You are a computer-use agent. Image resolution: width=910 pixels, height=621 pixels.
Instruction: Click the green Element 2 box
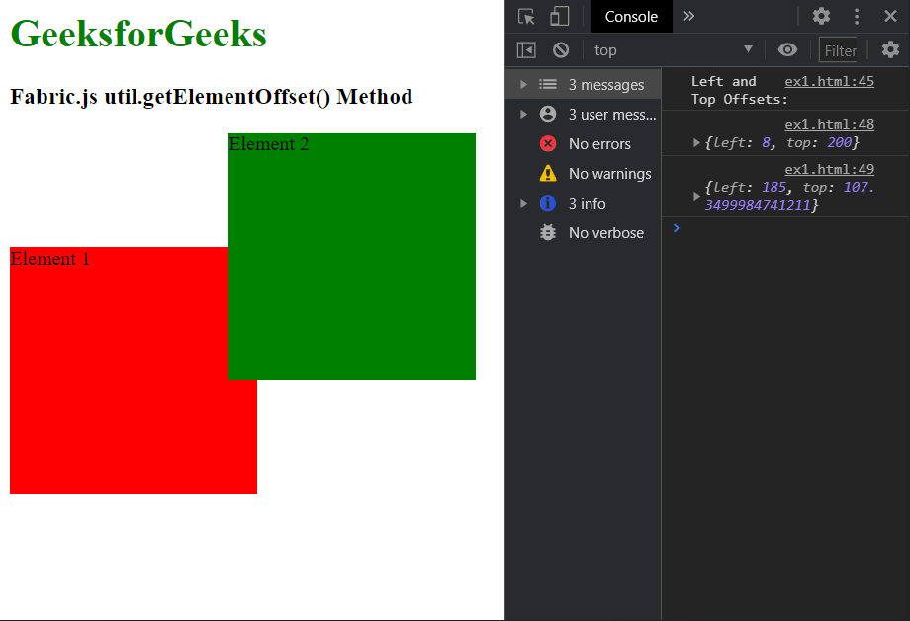tap(352, 256)
